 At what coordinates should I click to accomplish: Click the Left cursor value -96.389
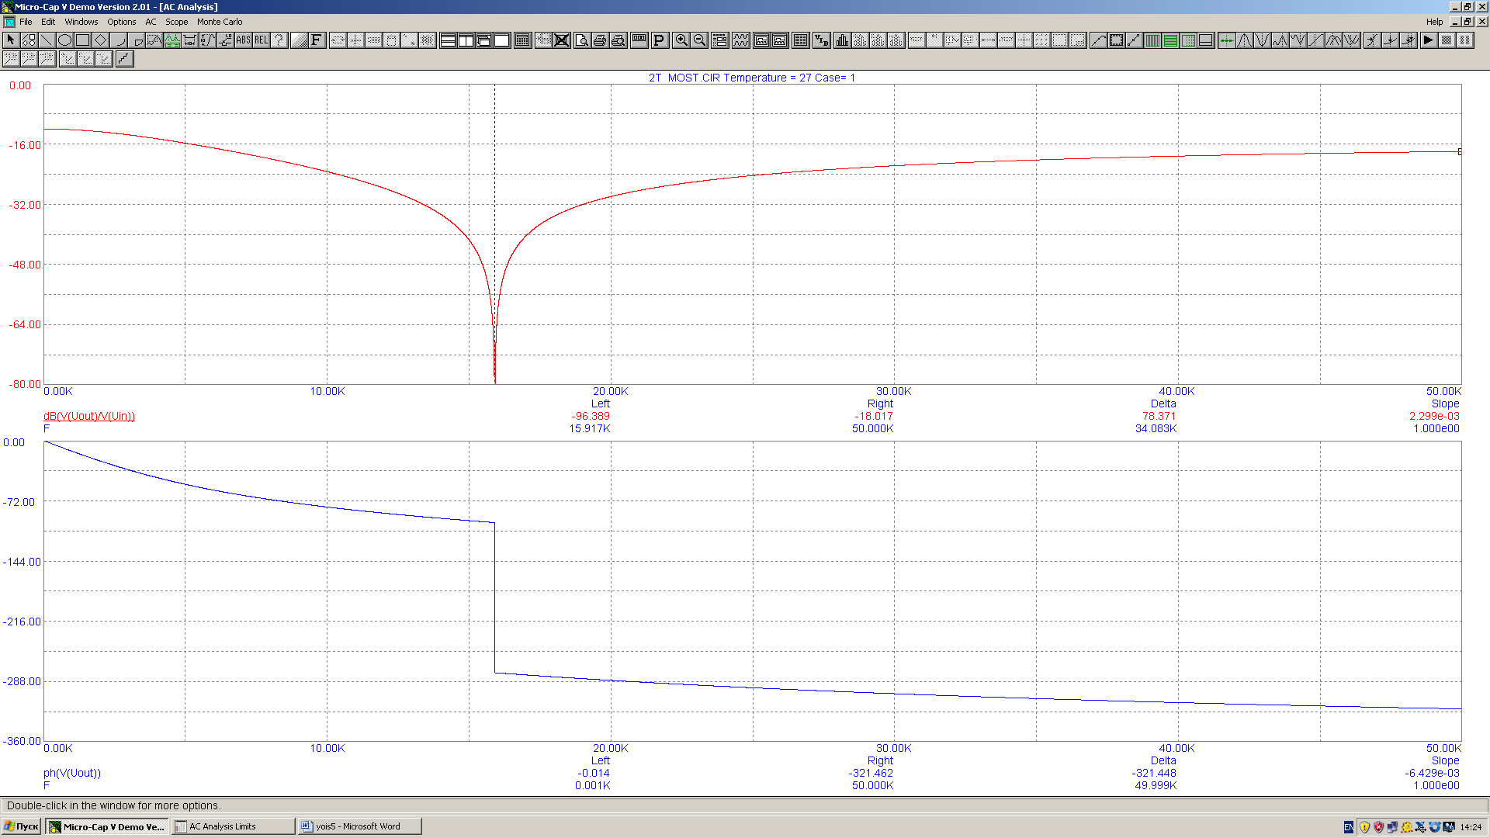tap(591, 417)
